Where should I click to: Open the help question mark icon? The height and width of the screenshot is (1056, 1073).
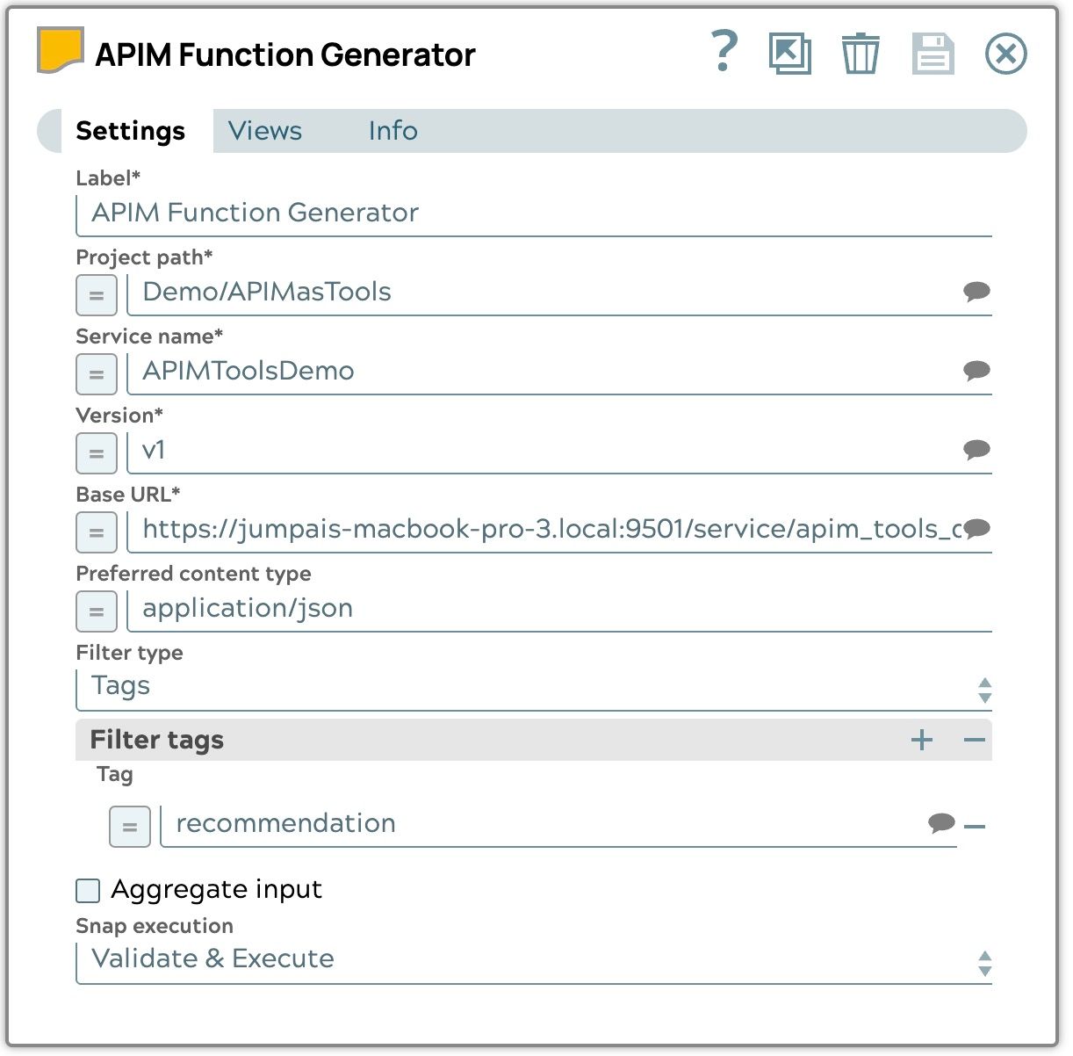pyautogui.click(x=724, y=53)
